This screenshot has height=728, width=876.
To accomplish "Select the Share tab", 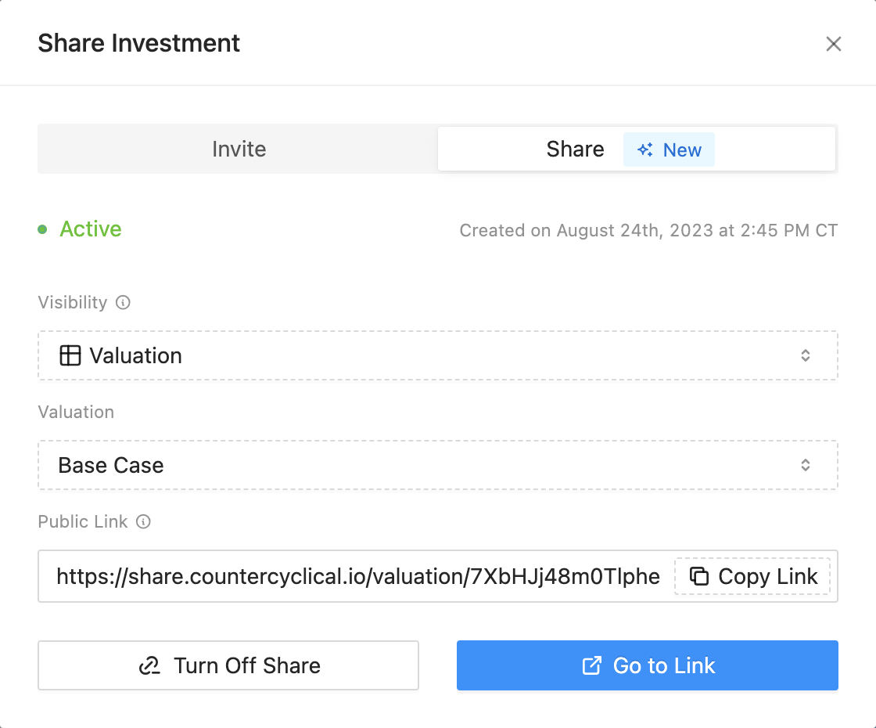I will 575,149.
